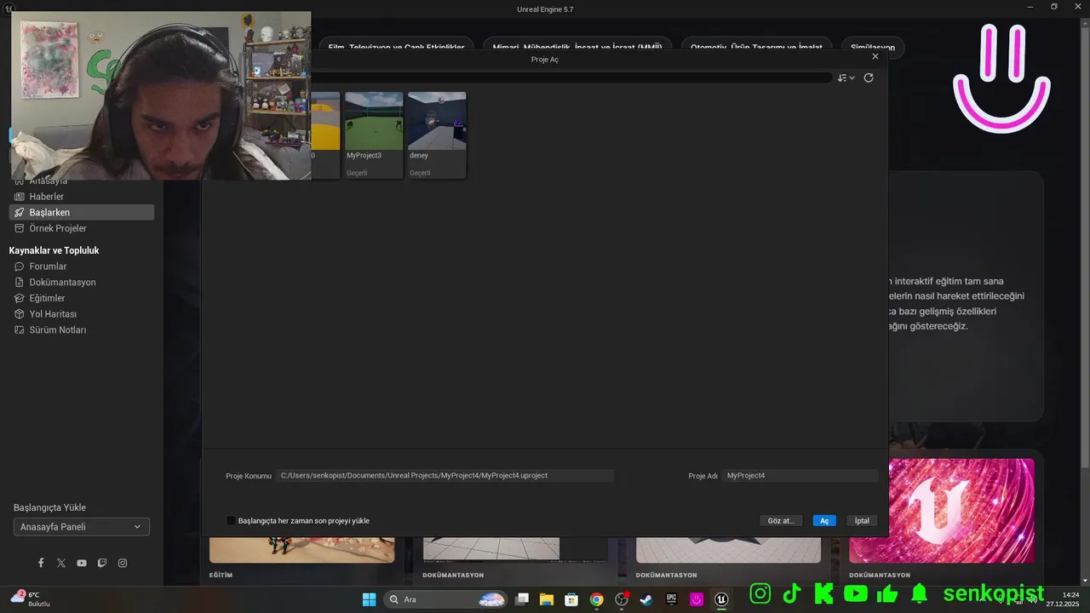
Task: Click the project search field
Action: tap(571, 77)
